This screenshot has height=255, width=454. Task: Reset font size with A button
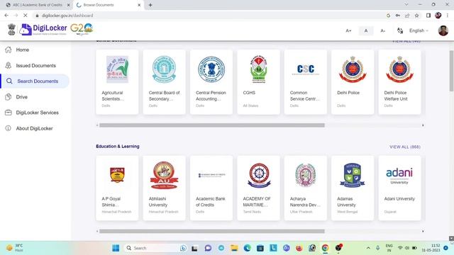click(x=366, y=30)
